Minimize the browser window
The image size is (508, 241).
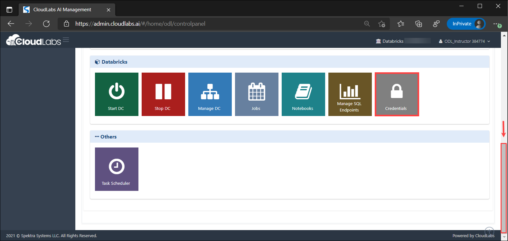[x=461, y=6]
